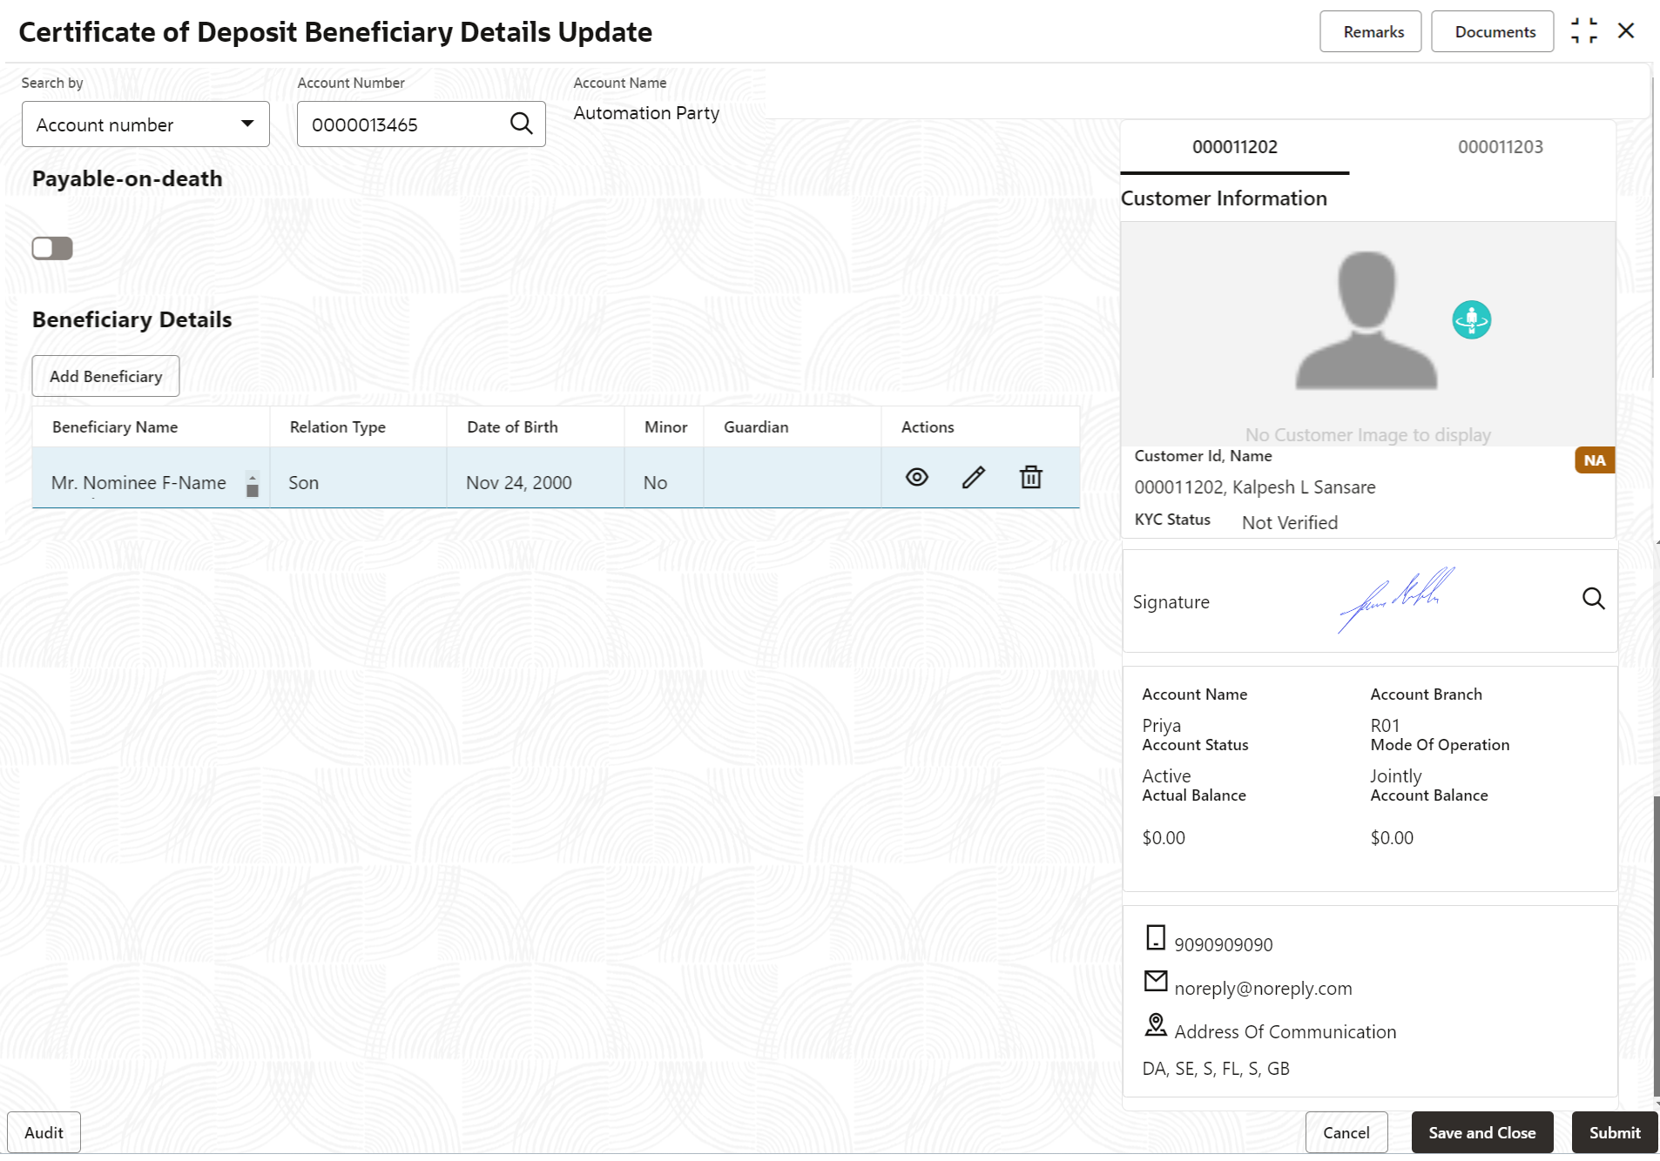Click the customer panel vertical scrollbar
1660x1161 pixels.
point(1655,944)
